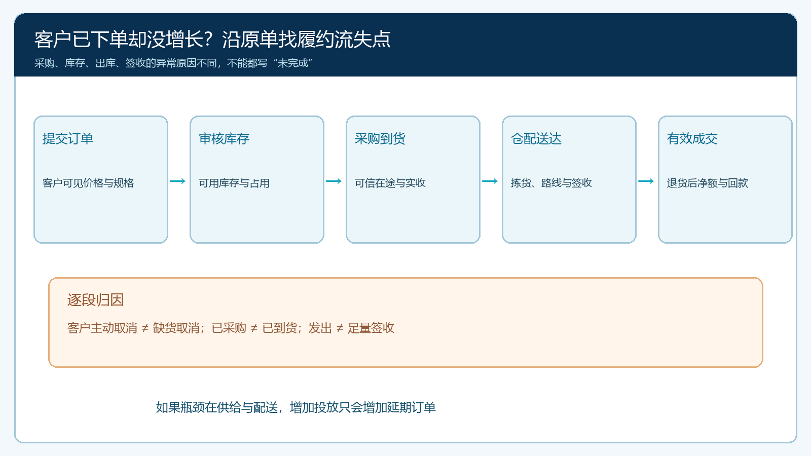The height and width of the screenshot is (456, 811).
Task: Select the subtitle beginning "采购、库存、出库、签收的异常原因不同"
Action: click(173, 63)
